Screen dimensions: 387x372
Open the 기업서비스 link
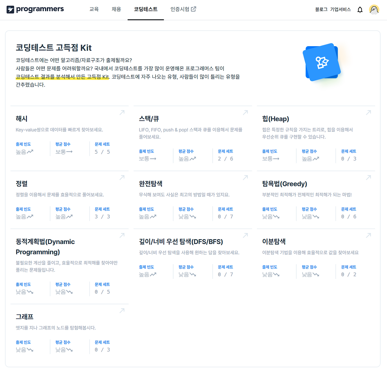pyautogui.click(x=340, y=9)
